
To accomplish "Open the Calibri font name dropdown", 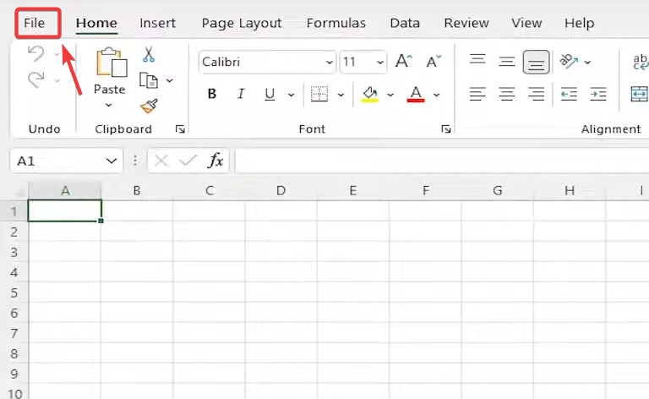I will coord(329,63).
